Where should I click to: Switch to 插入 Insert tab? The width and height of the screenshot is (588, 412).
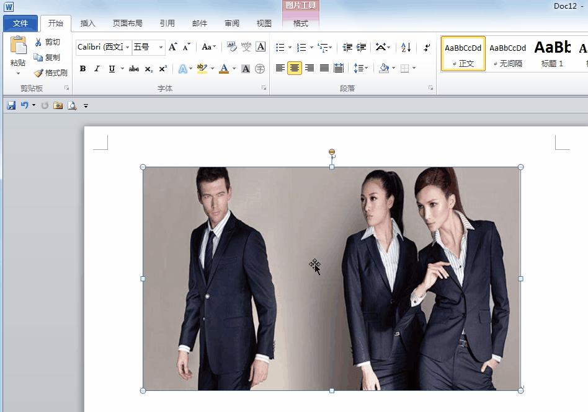(87, 23)
